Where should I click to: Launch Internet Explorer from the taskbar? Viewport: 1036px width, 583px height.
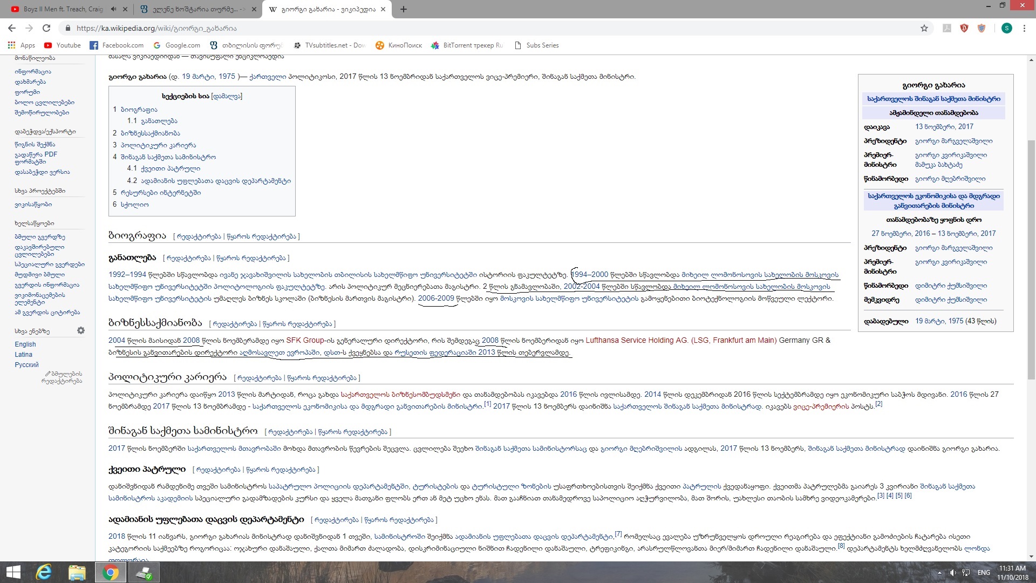coord(44,572)
